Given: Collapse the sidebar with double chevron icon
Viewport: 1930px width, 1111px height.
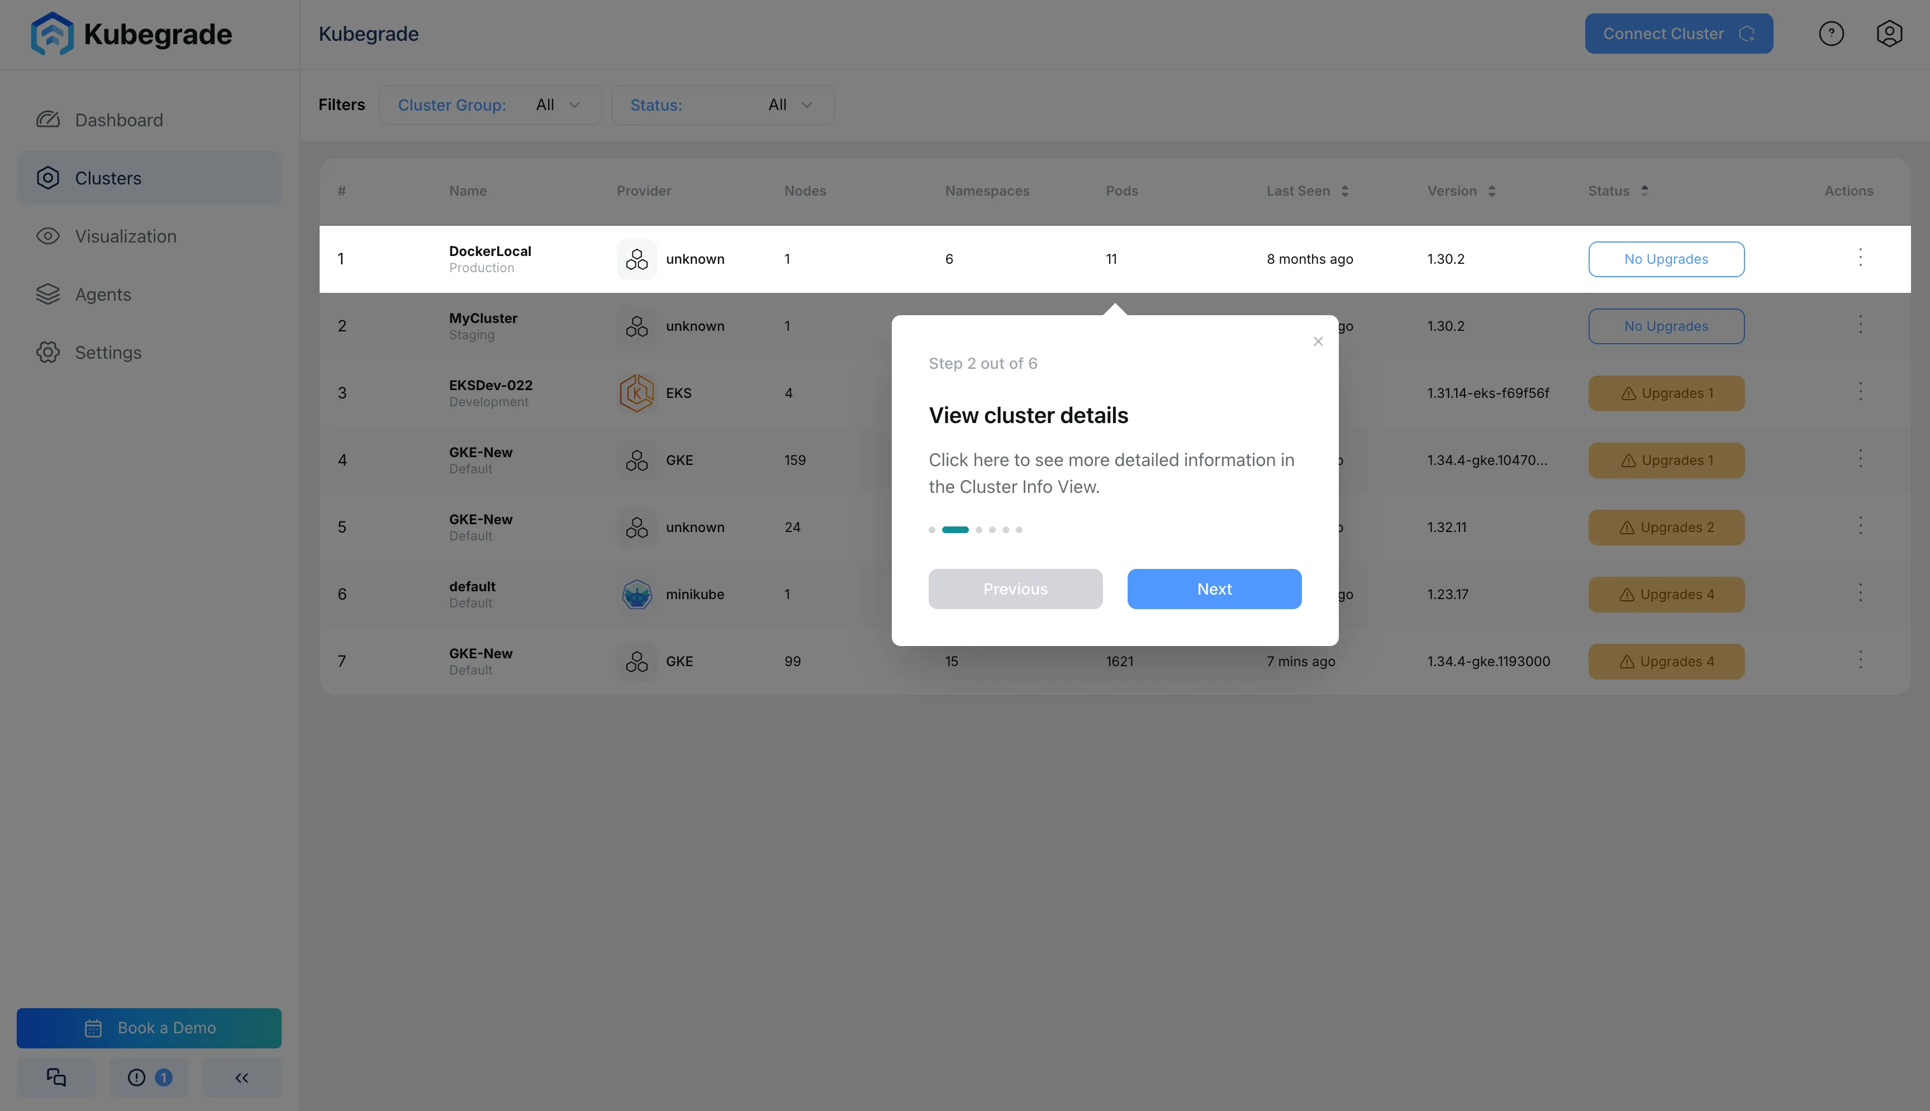Looking at the screenshot, I should pos(242,1077).
